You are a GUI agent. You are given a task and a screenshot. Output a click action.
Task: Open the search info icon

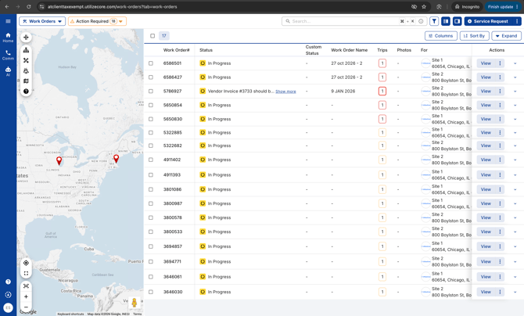click(421, 21)
